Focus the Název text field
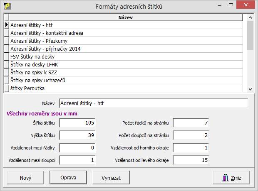The image size is (258, 191). click(153, 103)
